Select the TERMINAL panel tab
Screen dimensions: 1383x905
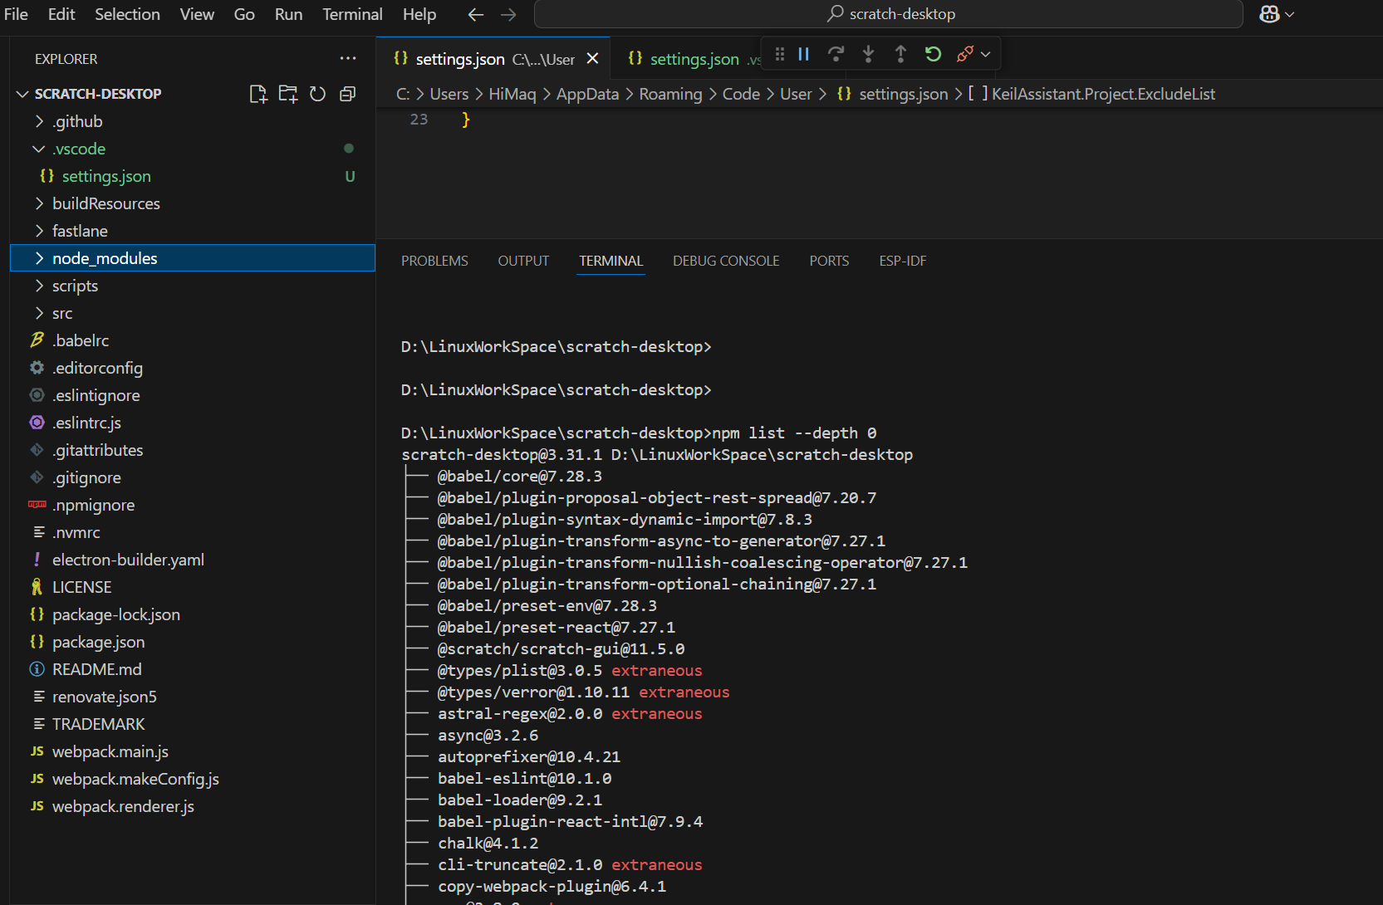(611, 261)
